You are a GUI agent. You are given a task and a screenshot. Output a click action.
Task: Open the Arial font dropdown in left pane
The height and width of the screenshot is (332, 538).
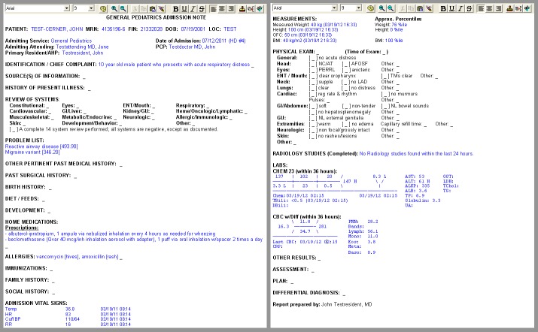tap(66, 8)
